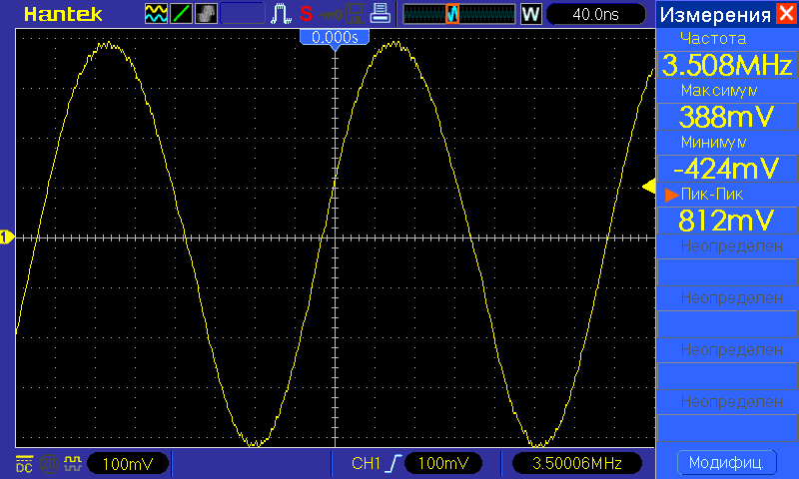This screenshot has height=479, width=799.
Task: Close the Измерения measurements panel
Action: tap(787, 14)
